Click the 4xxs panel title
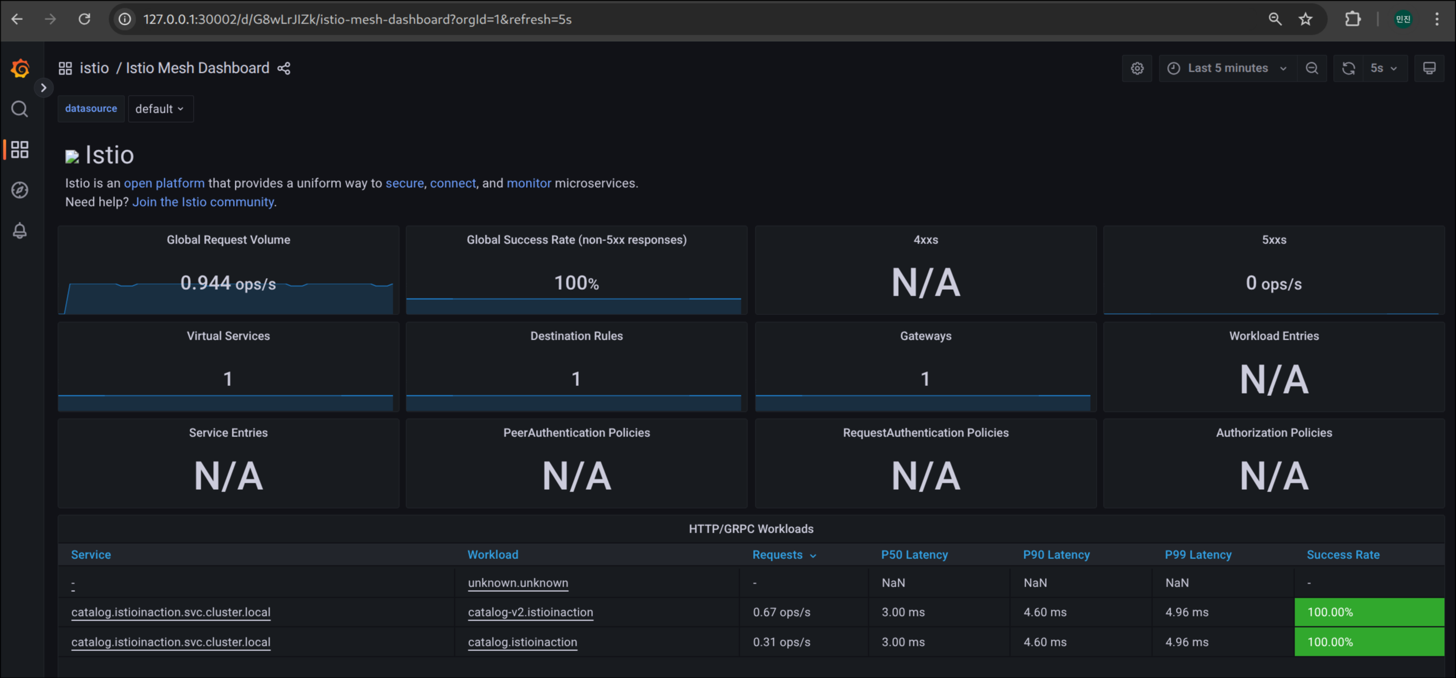Image resolution: width=1456 pixels, height=678 pixels. coord(926,239)
